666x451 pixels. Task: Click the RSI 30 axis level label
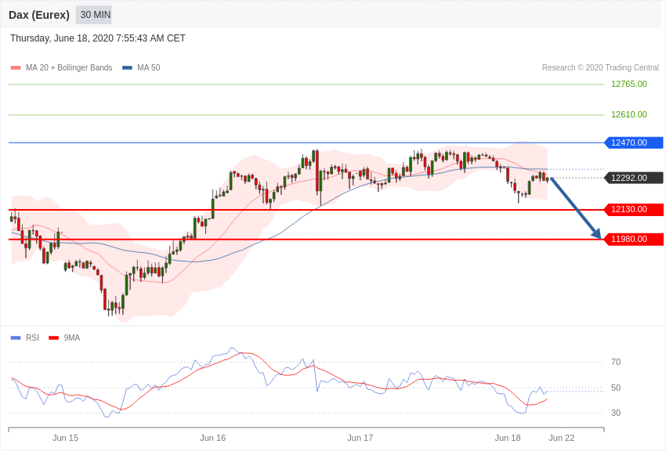point(616,413)
